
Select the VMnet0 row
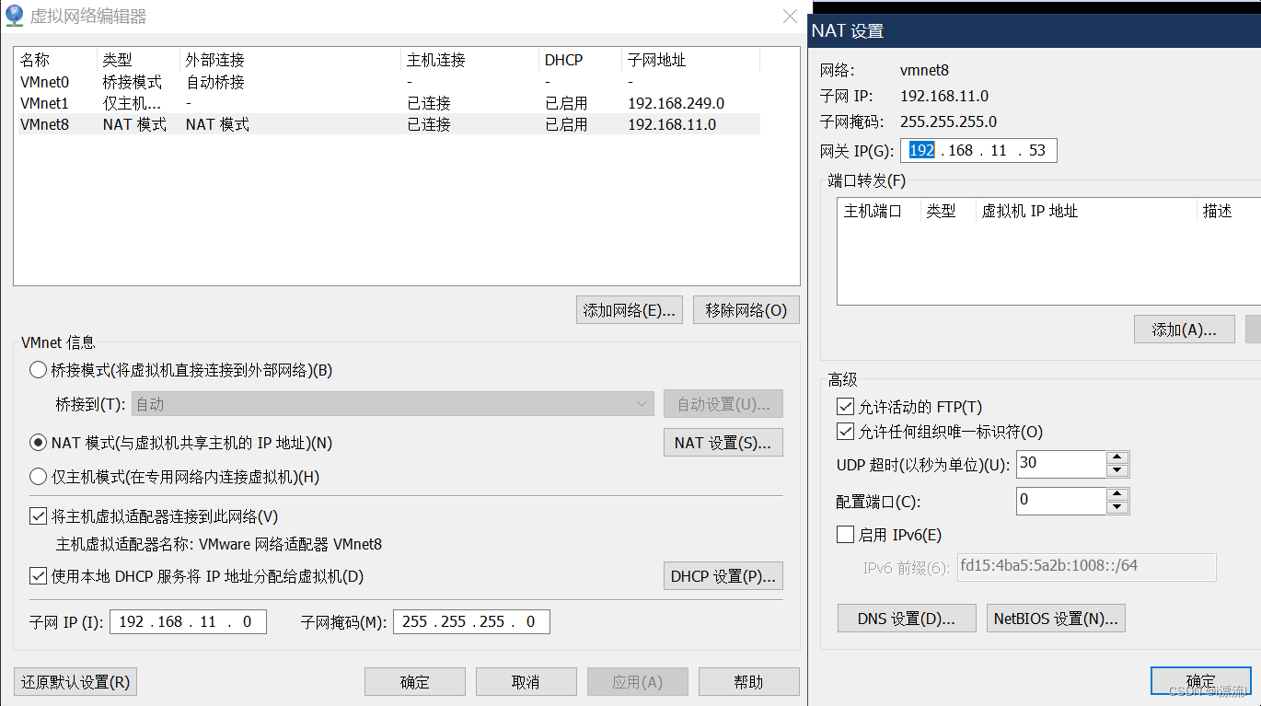(x=388, y=82)
